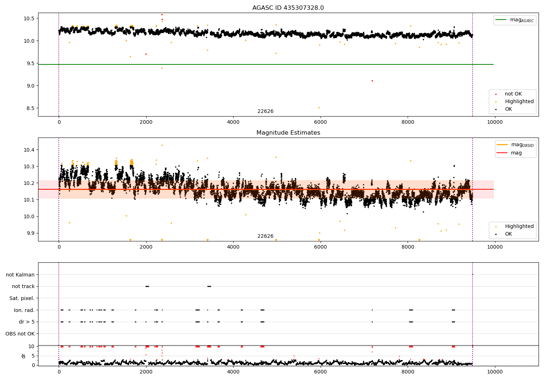
Task: Click the 'Magnitude Estimates' plot title
Action: coord(288,133)
